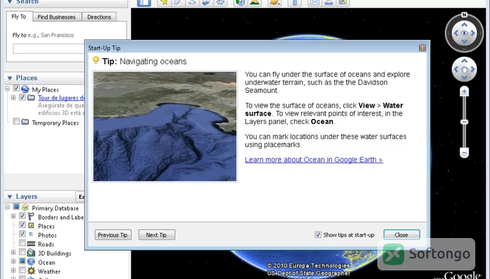490x279 pixels.
Task: Click the zoom out minus button
Action: click(464, 152)
